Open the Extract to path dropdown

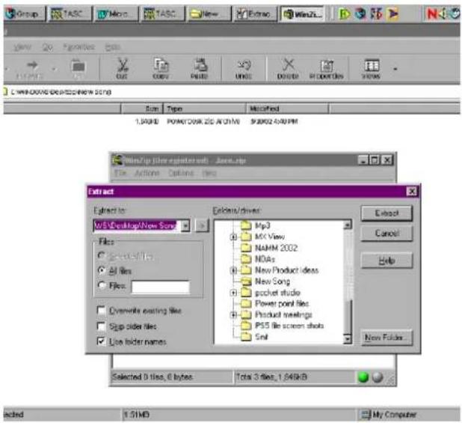(x=185, y=225)
